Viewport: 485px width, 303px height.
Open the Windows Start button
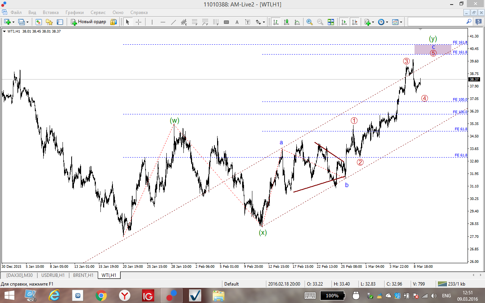[9, 295]
